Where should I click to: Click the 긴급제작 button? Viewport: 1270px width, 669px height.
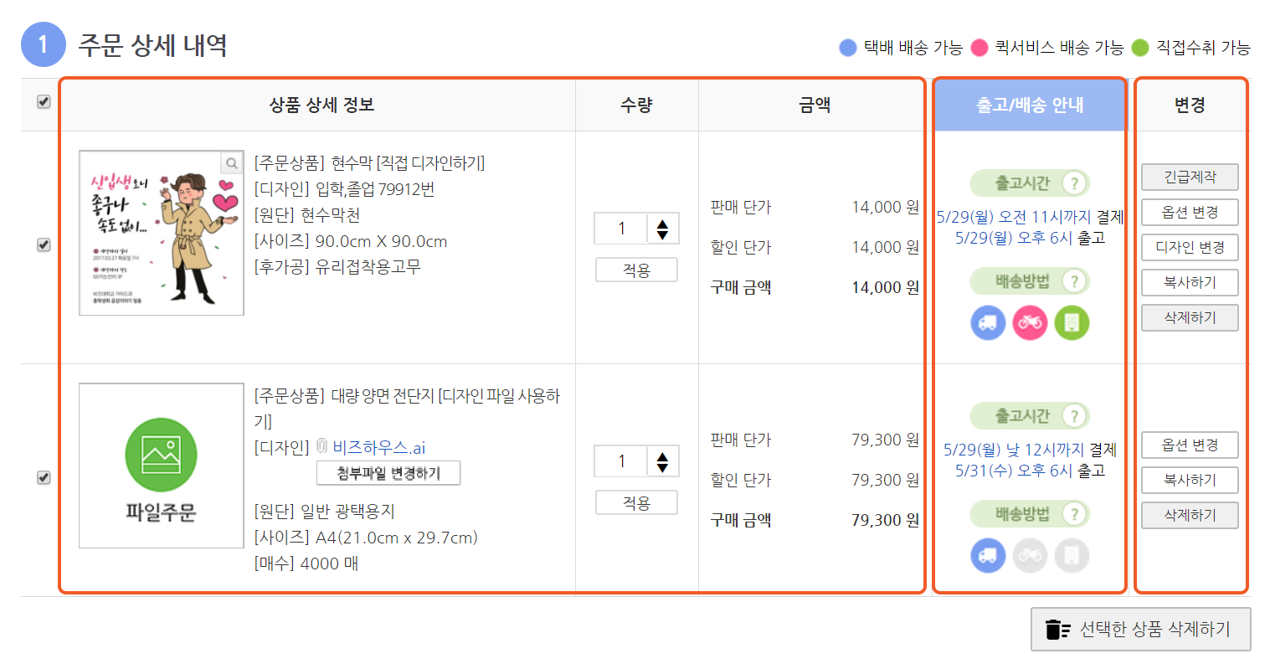pyautogui.click(x=1189, y=178)
